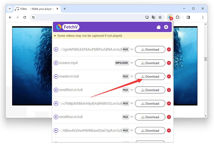Viewport: 214px width, 145px height.
Task: Remove oceans.mp4 with red minus icon
Action: point(169,63)
